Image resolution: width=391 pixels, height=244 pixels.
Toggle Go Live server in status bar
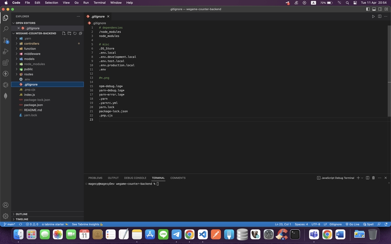352,224
